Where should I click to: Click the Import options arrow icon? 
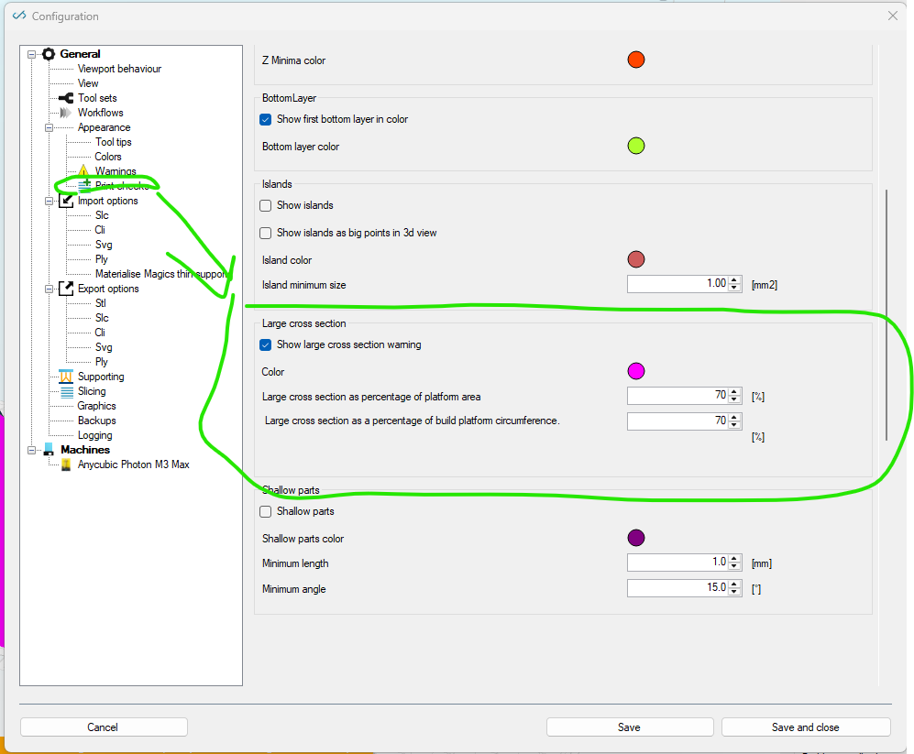pyautogui.click(x=66, y=201)
